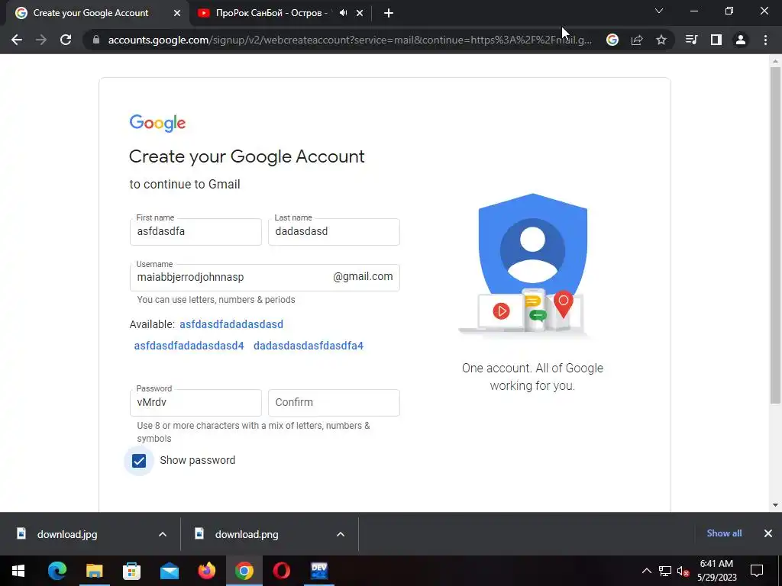Choose suggested username asfdasdfadadasdasd4
782x586 pixels.
coord(189,346)
